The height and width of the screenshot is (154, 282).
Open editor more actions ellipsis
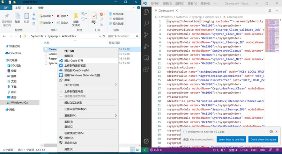click(x=276, y=10)
